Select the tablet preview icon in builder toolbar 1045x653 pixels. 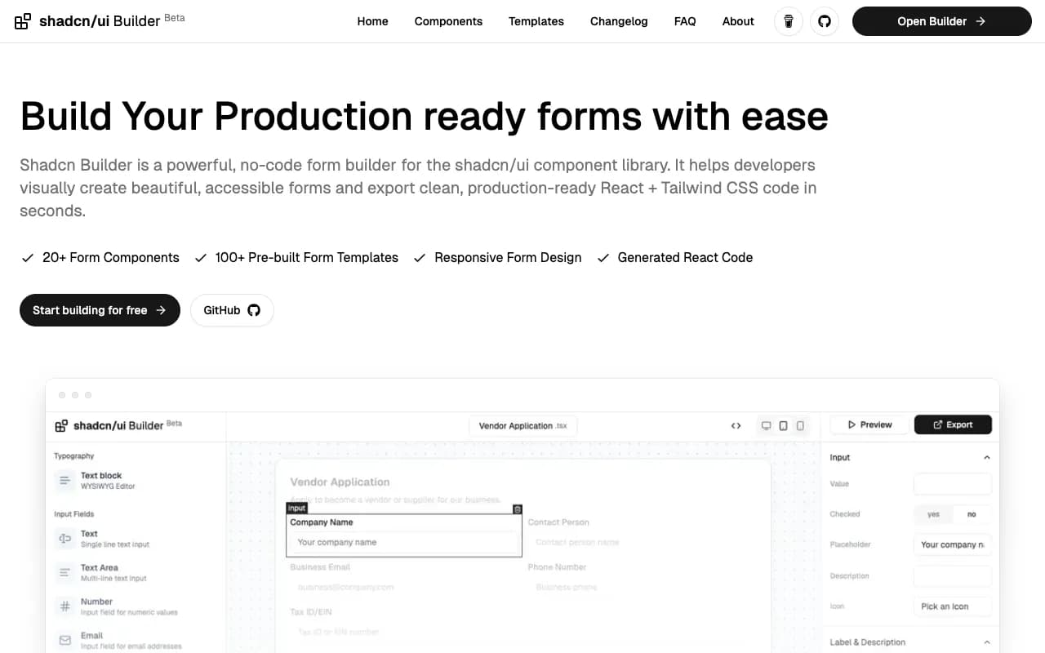783,425
